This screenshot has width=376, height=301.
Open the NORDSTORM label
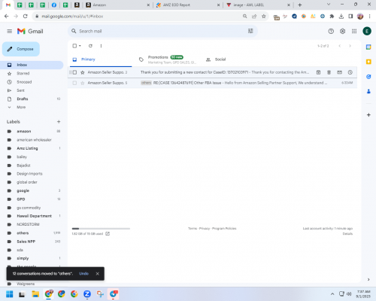(28, 224)
